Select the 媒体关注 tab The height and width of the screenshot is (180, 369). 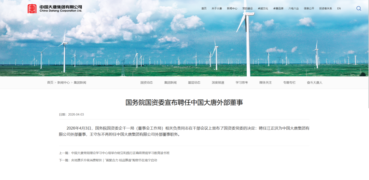pos(265,82)
